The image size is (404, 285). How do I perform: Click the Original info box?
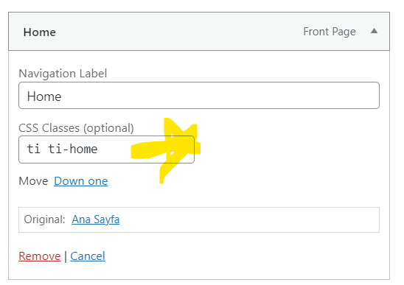point(199,220)
